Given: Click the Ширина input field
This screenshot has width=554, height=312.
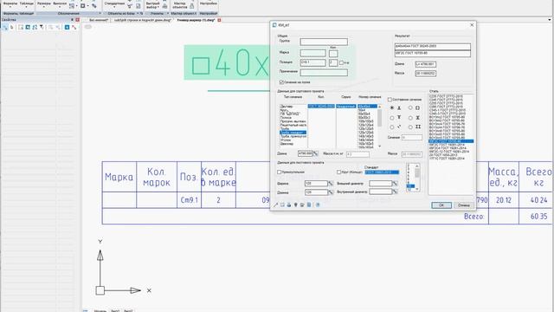Looking at the screenshot, I should click(x=316, y=183).
